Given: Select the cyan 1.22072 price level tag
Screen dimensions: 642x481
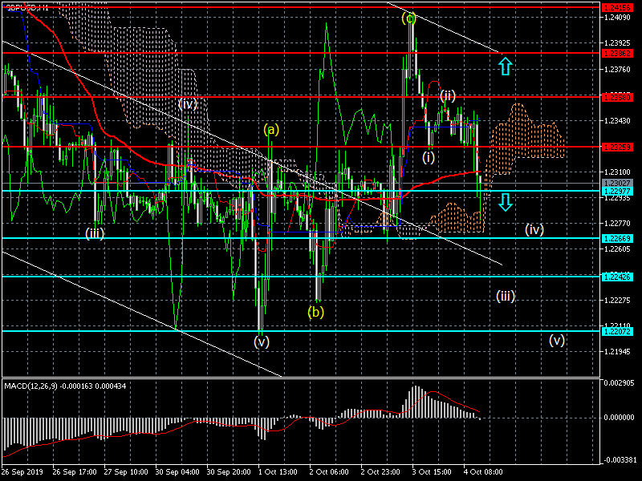Looking at the screenshot, I should (616, 331).
